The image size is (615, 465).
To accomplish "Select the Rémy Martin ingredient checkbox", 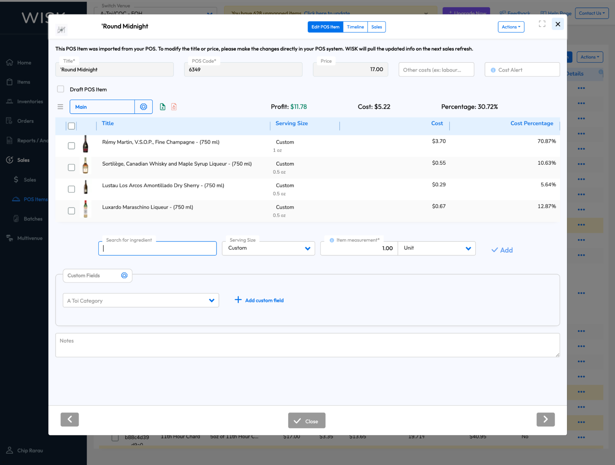I will pyautogui.click(x=71, y=146).
